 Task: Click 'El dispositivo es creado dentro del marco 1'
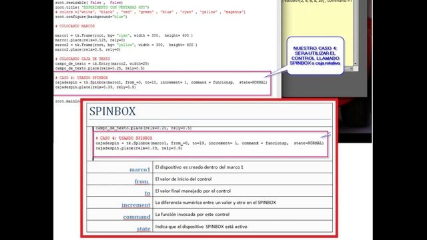(x=199, y=167)
